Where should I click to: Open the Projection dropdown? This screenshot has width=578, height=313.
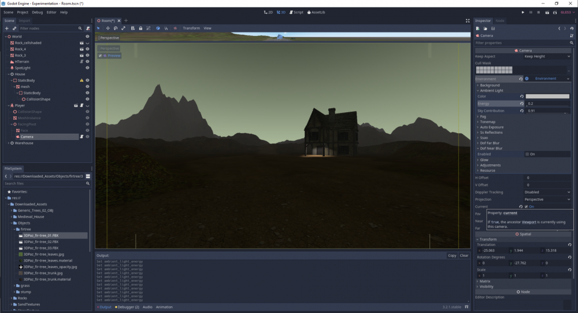[547, 200]
